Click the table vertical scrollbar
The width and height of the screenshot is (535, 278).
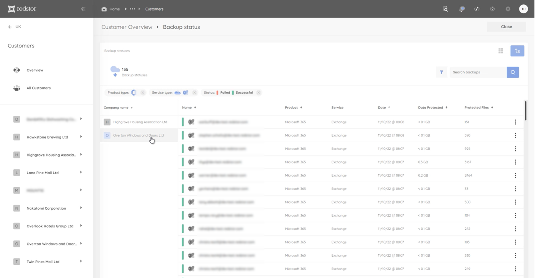(526, 111)
